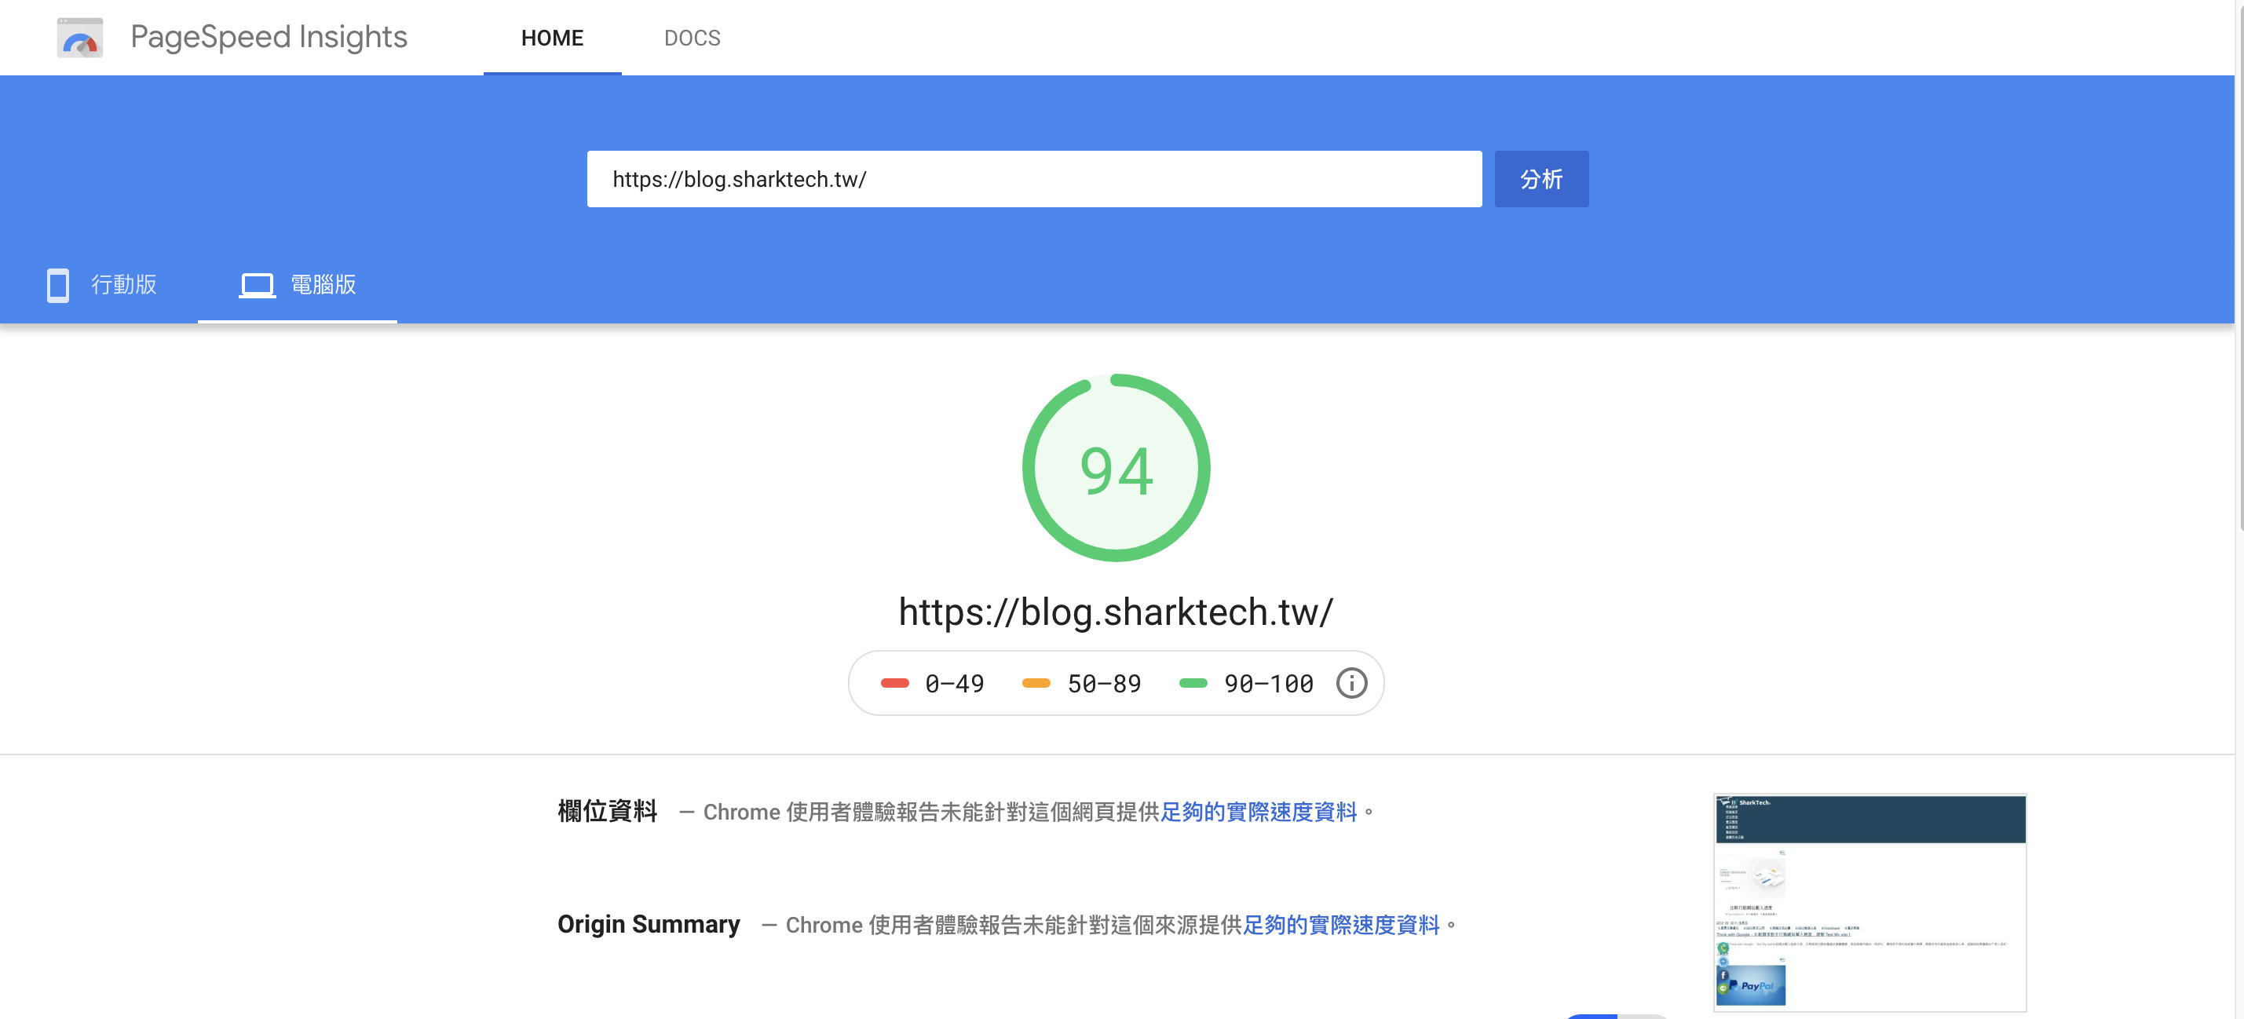Viewport: 2244px width, 1019px height.
Task: Click the orange 50–89 legend swatch
Action: coord(1036,684)
